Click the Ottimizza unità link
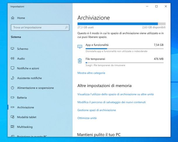178x142 pixels. (x=87, y=118)
